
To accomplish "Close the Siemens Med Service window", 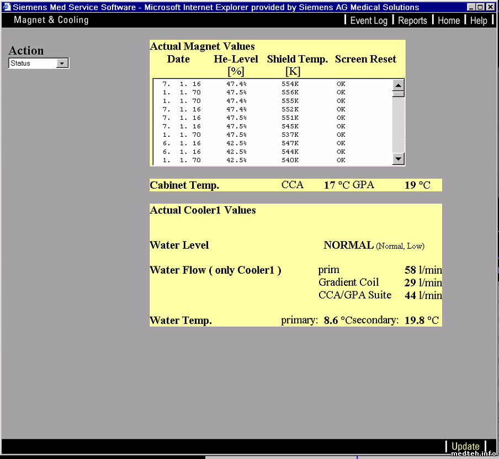I will click(x=490, y=7).
